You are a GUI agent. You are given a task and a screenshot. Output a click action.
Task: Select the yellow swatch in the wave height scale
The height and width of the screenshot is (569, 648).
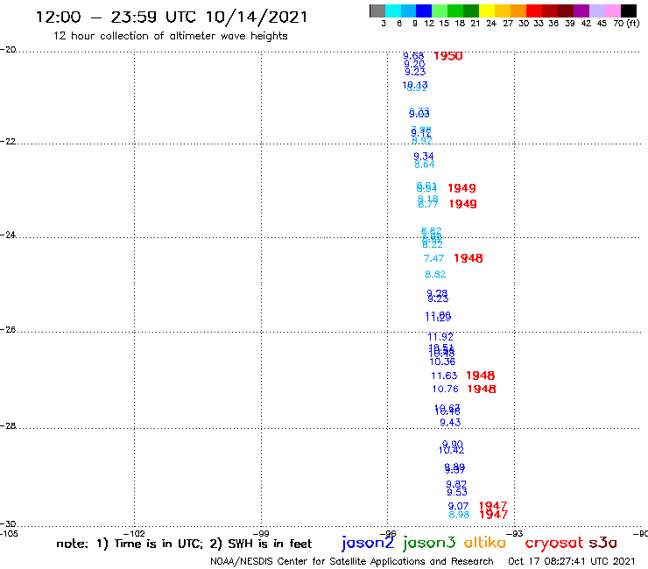[487, 11]
